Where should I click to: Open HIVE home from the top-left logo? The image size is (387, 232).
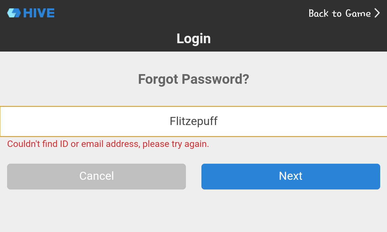pos(31,13)
